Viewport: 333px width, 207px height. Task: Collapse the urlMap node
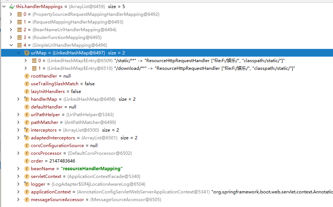[x=18, y=53]
